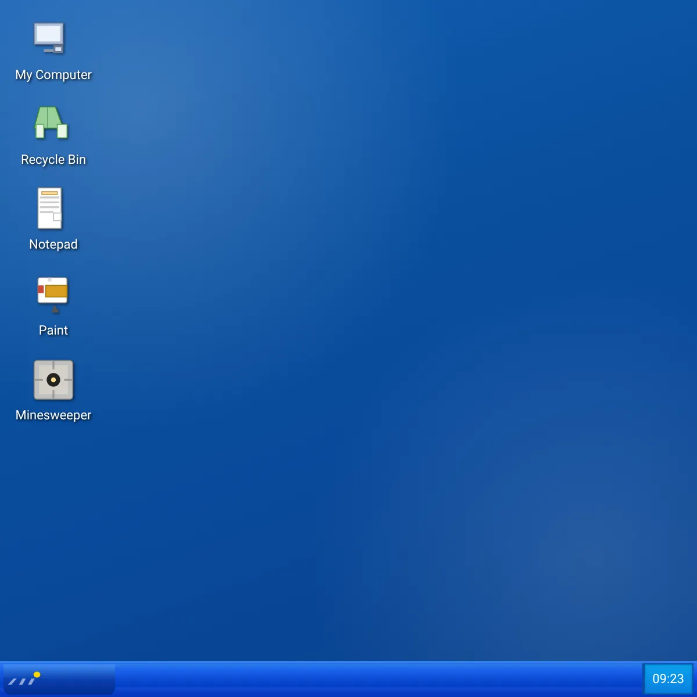Click the "Recycle Bin" text label
This screenshot has width=697, height=697.
[x=53, y=160]
